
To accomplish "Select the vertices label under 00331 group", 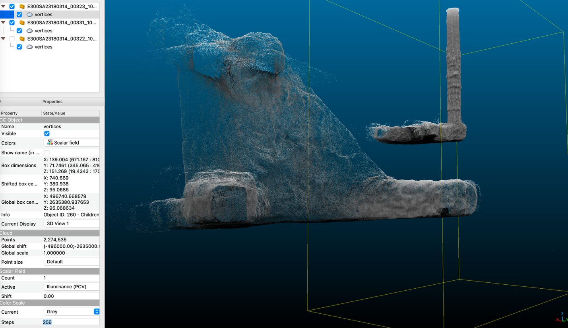I will pos(43,31).
